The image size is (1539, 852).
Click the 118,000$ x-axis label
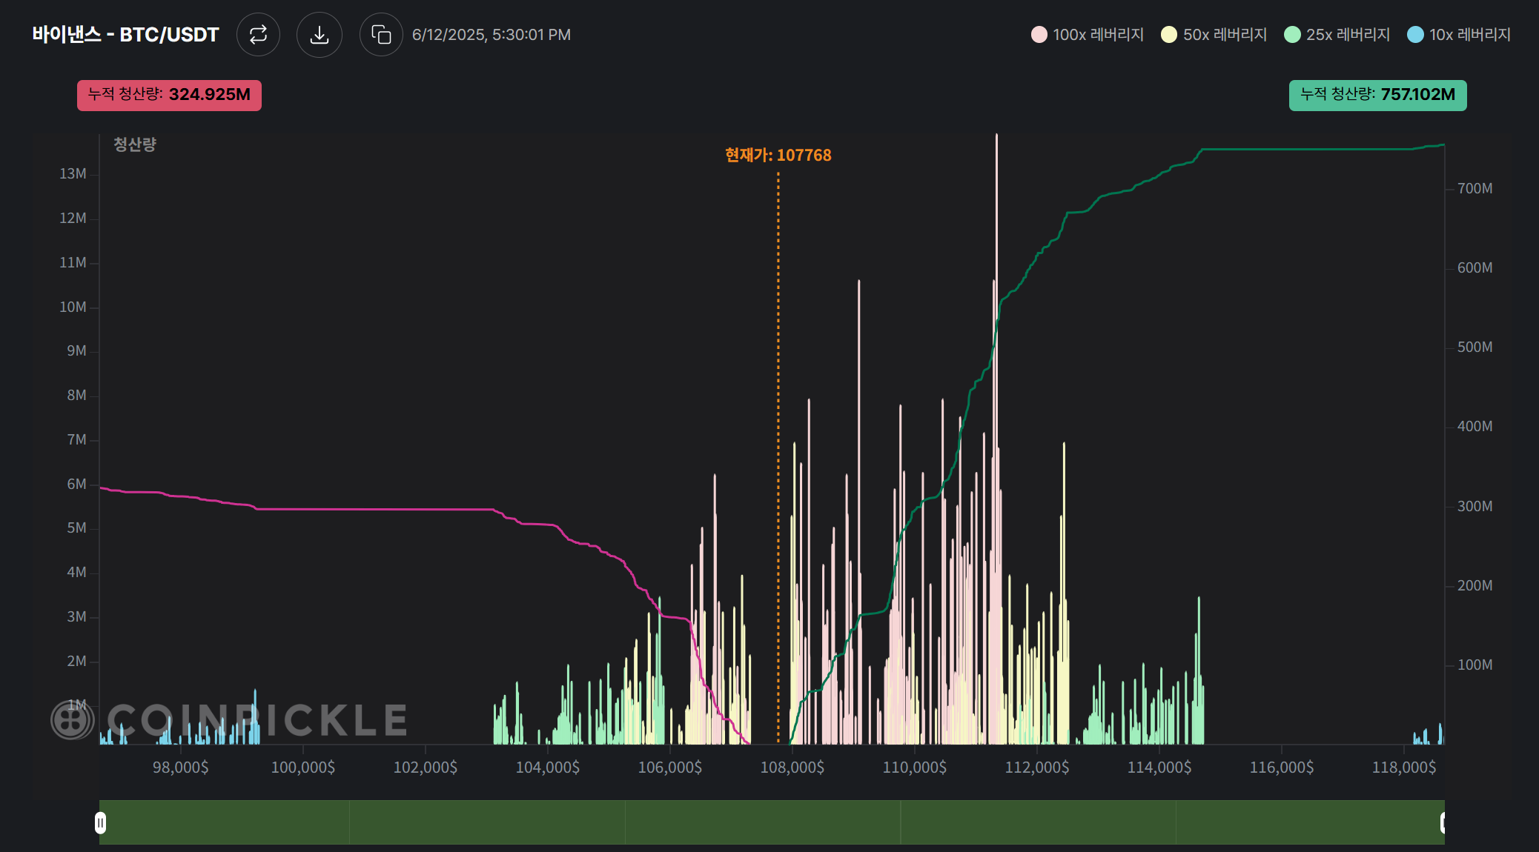(1403, 768)
